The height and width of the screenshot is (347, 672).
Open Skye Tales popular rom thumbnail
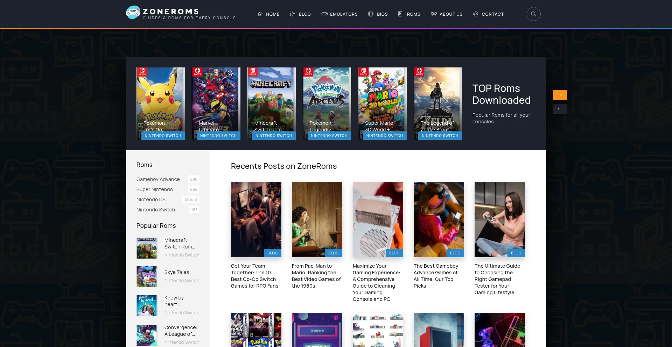pos(147,277)
